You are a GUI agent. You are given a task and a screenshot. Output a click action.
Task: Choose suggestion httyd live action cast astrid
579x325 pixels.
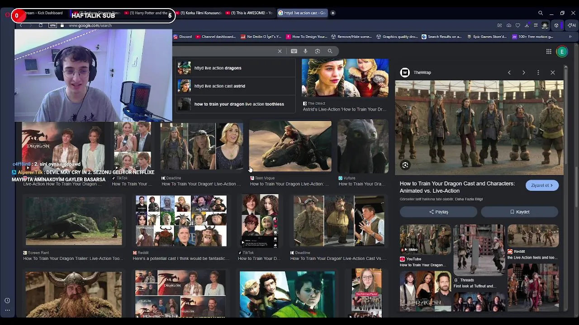pyautogui.click(x=235, y=86)
